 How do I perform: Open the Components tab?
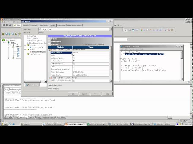click(x=61, y=25)
